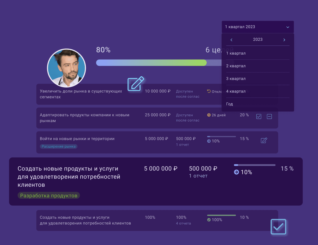Viewport: 318px width, 245px height.
Task: Click '1 отчет' in the highlighted card
Action: point(198,176)
